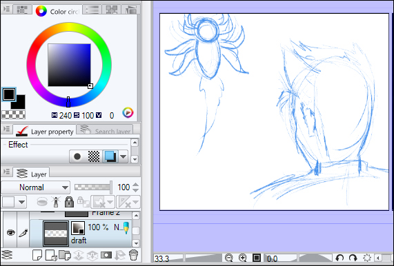This screenshot has width=394, height=266.
Task: Switch the color space with the round icon
Action: click(128, 113)
